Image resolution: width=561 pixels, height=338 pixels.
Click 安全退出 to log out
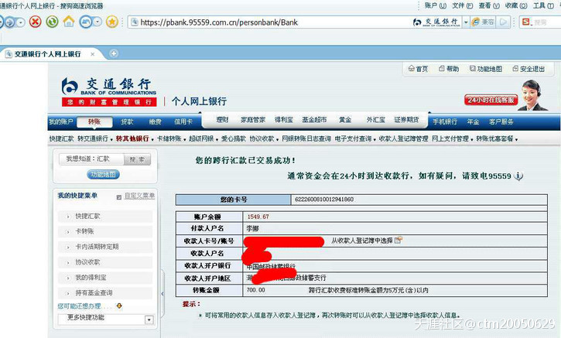[529, 69]
